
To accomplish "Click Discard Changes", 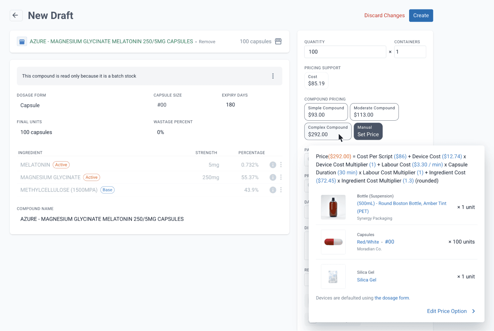I will point(385,15).
